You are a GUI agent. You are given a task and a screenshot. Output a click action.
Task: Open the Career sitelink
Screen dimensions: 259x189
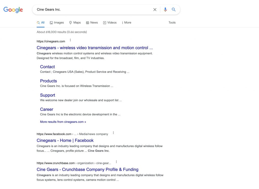[47, 110]
